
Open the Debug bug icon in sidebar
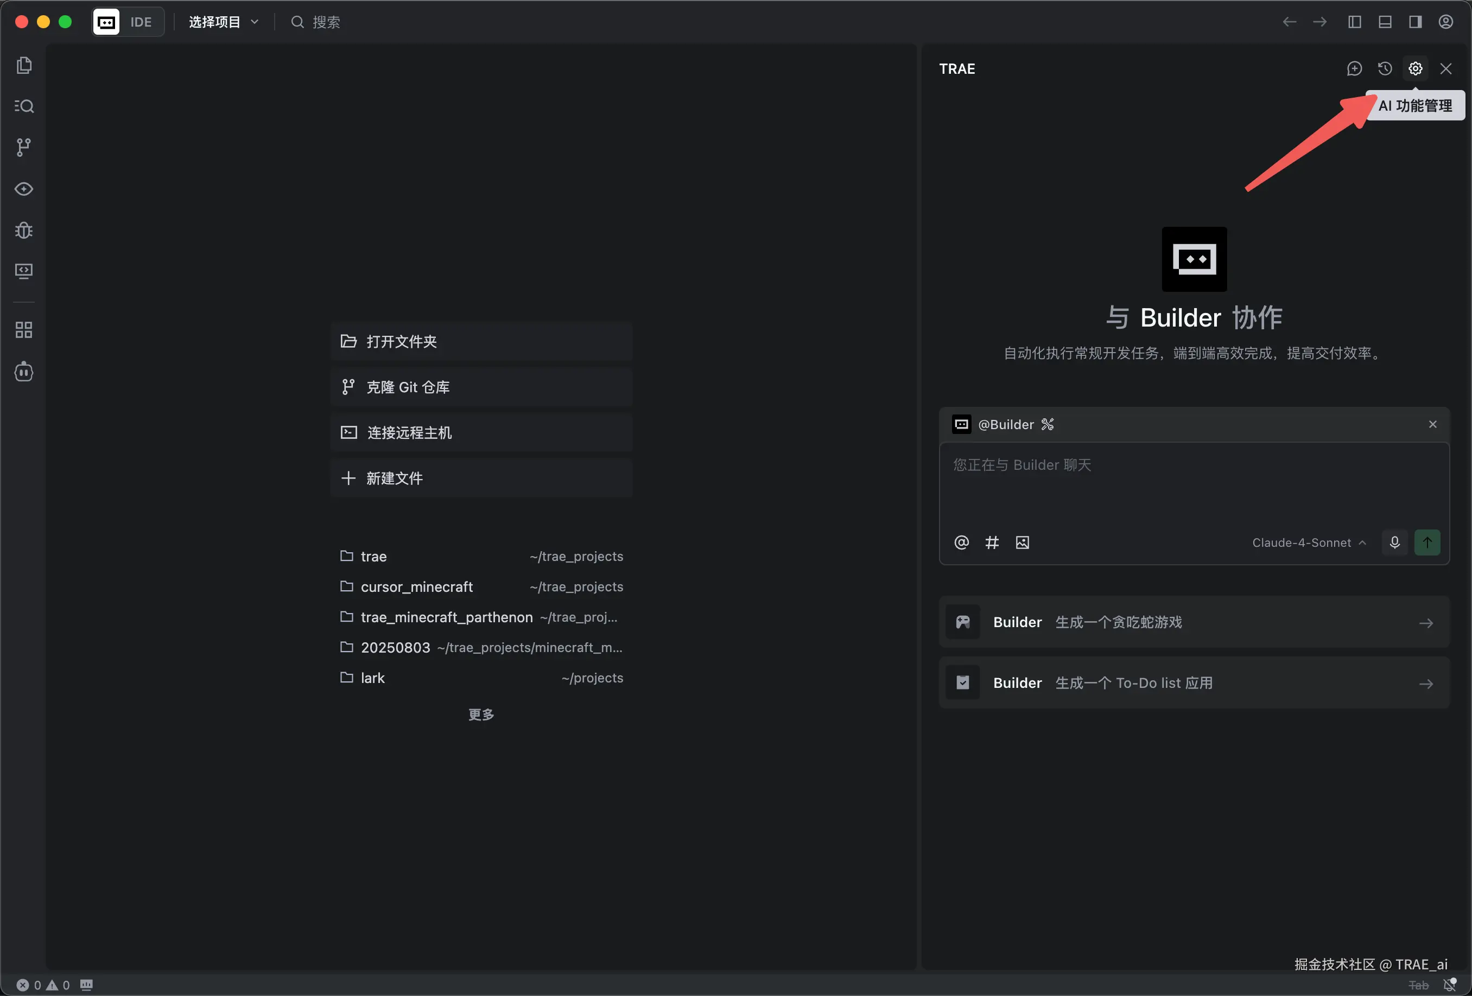[24, 230]
